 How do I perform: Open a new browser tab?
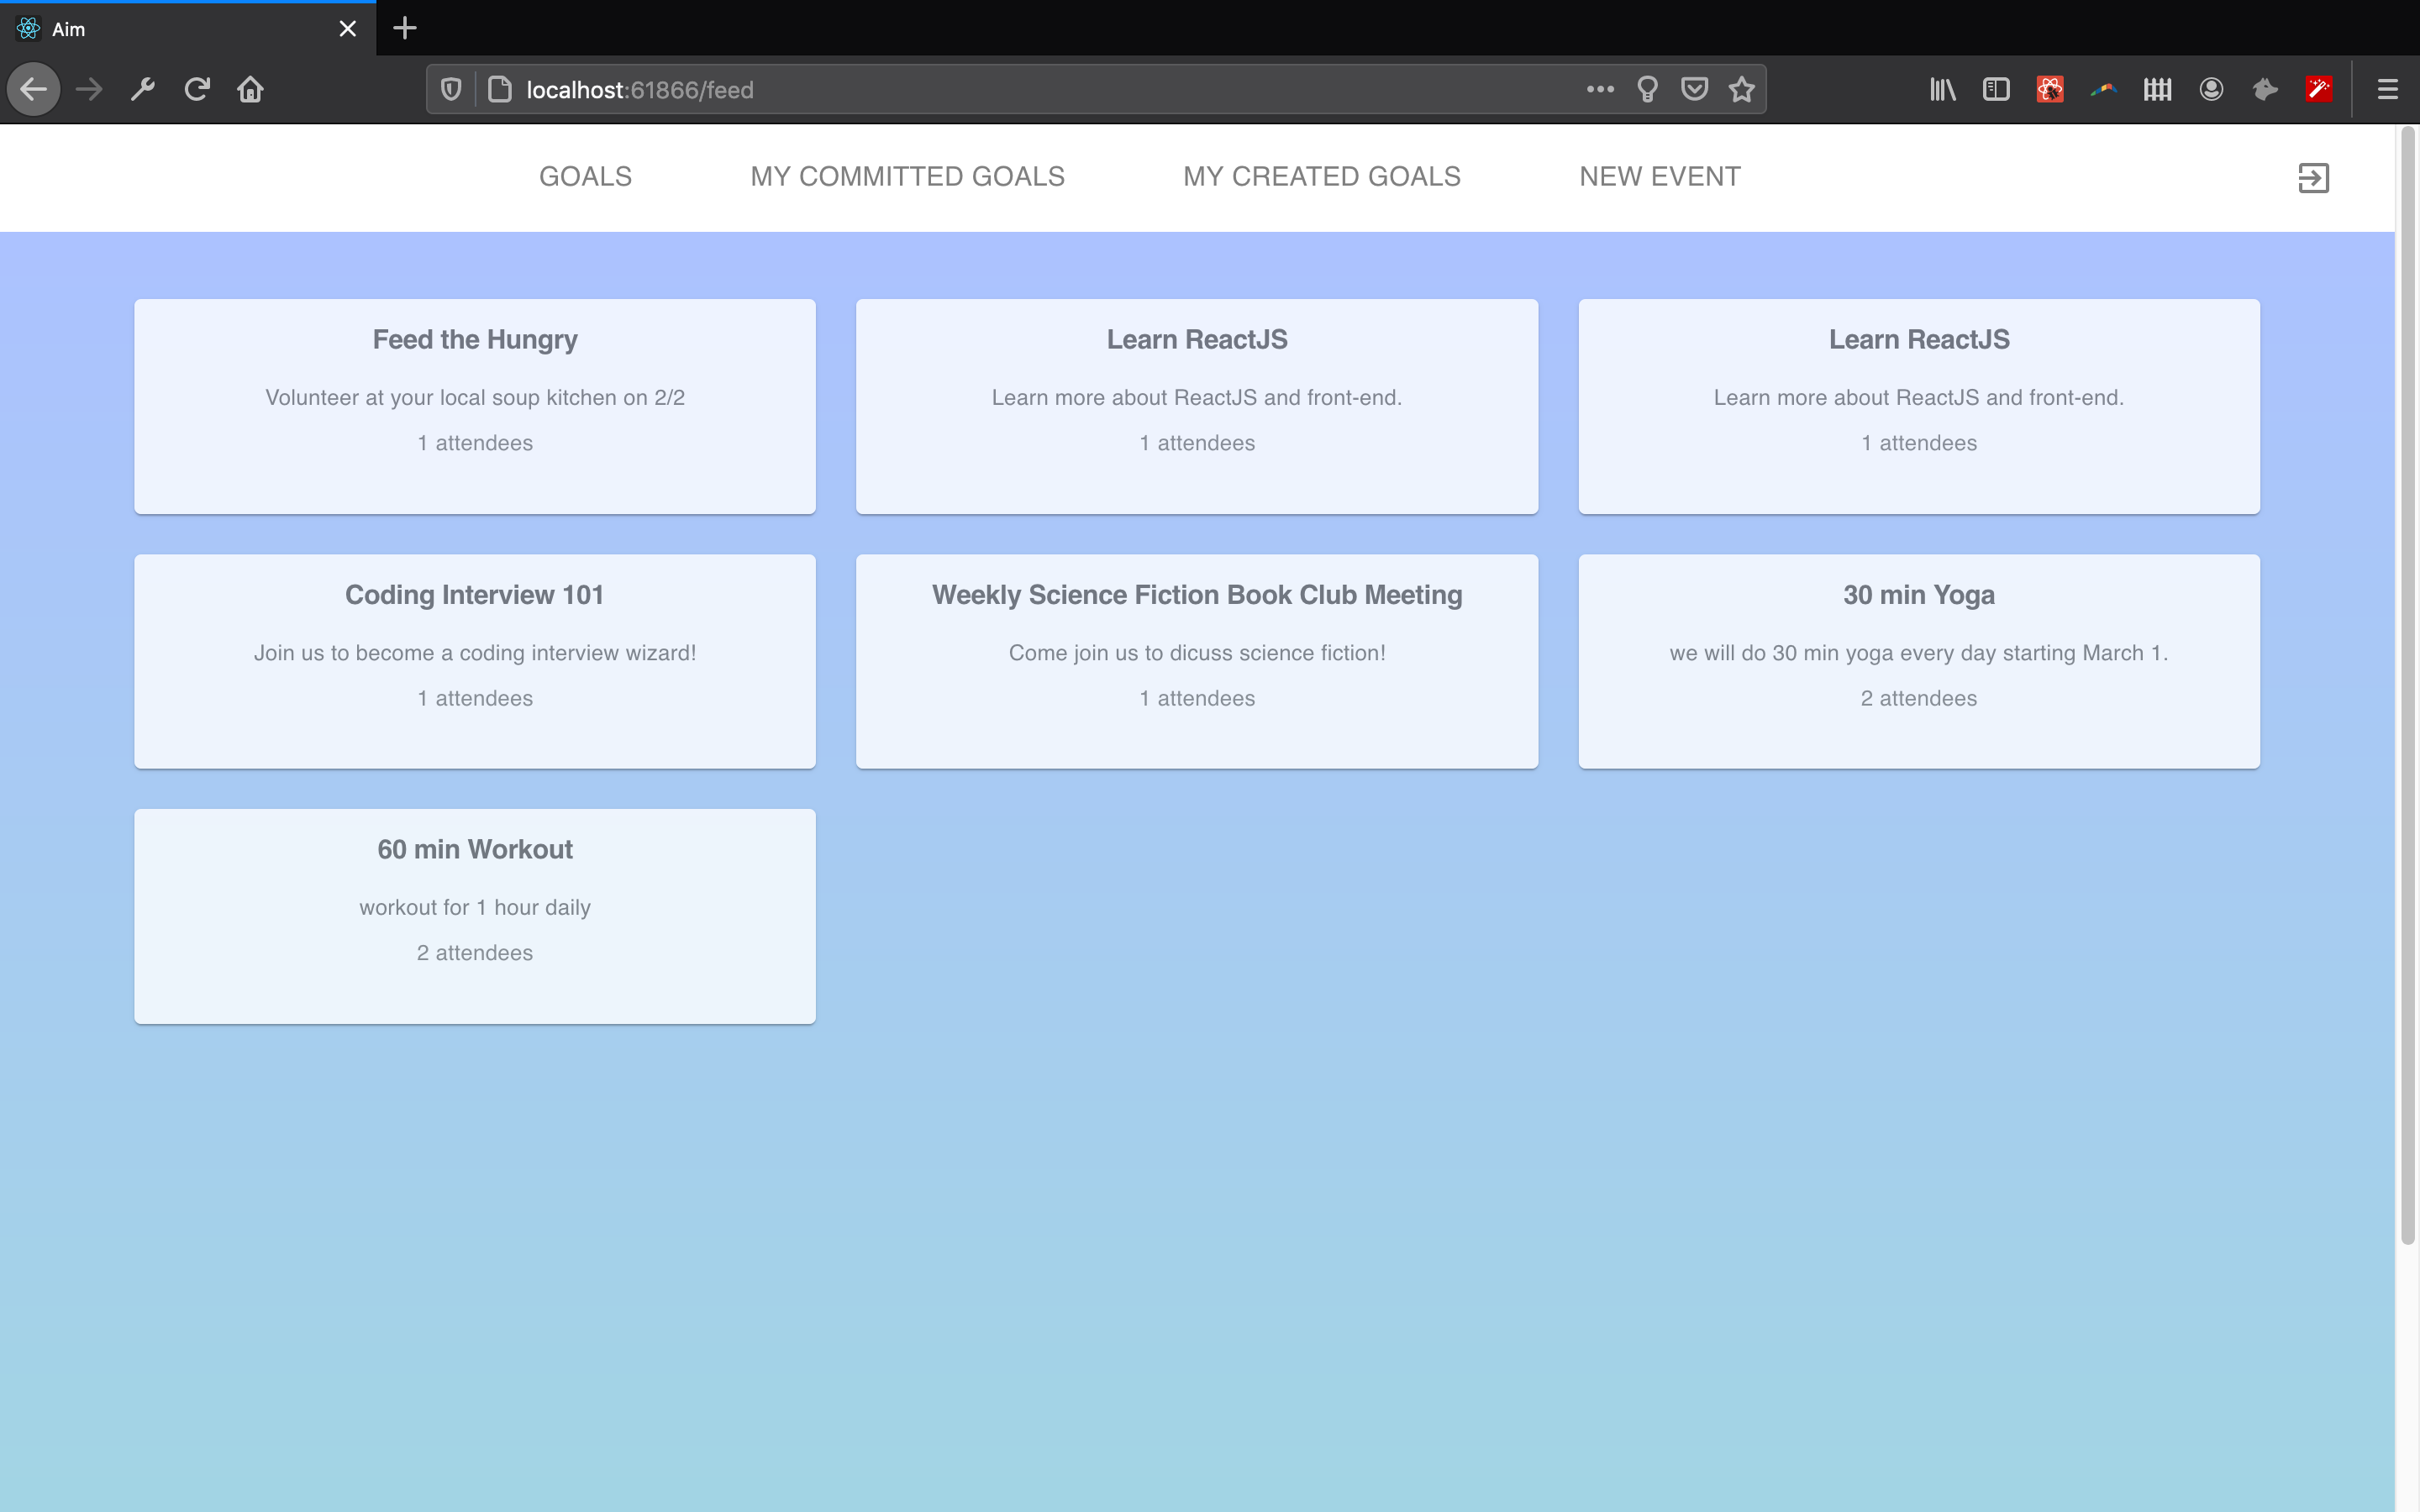[404, 28]
